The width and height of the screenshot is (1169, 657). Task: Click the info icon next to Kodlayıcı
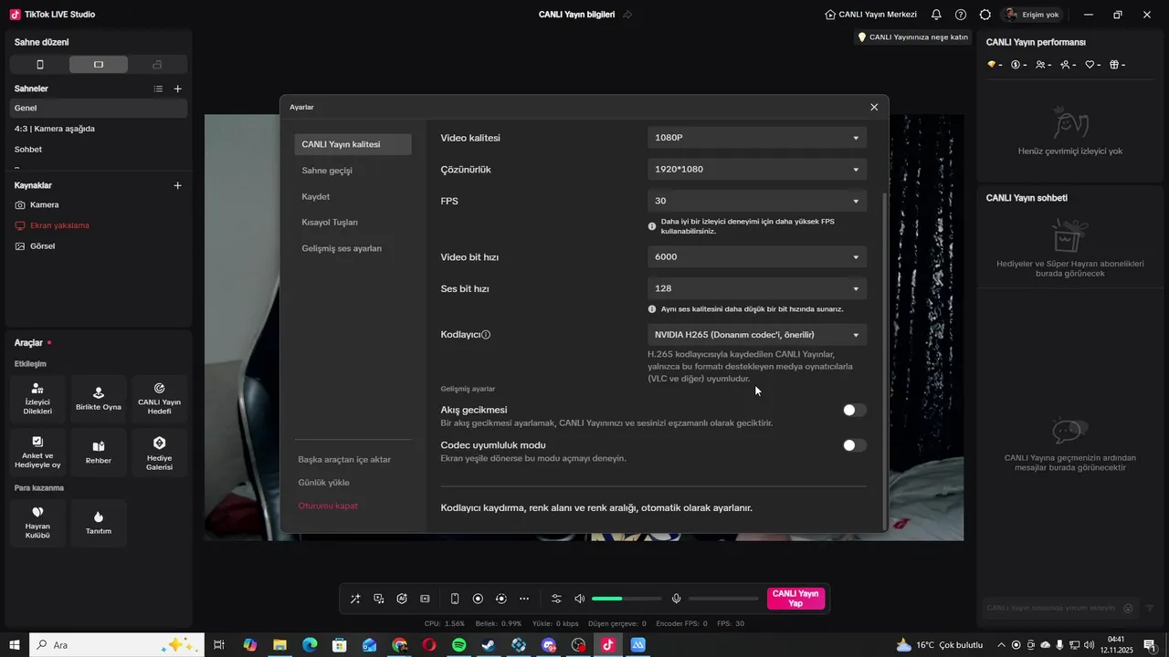(486, 335)
